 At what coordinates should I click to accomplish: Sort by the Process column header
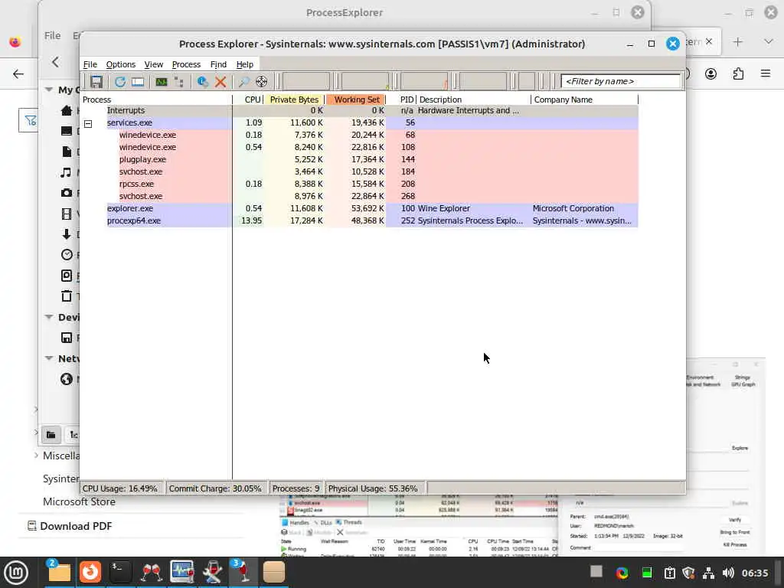coord(156,100)
